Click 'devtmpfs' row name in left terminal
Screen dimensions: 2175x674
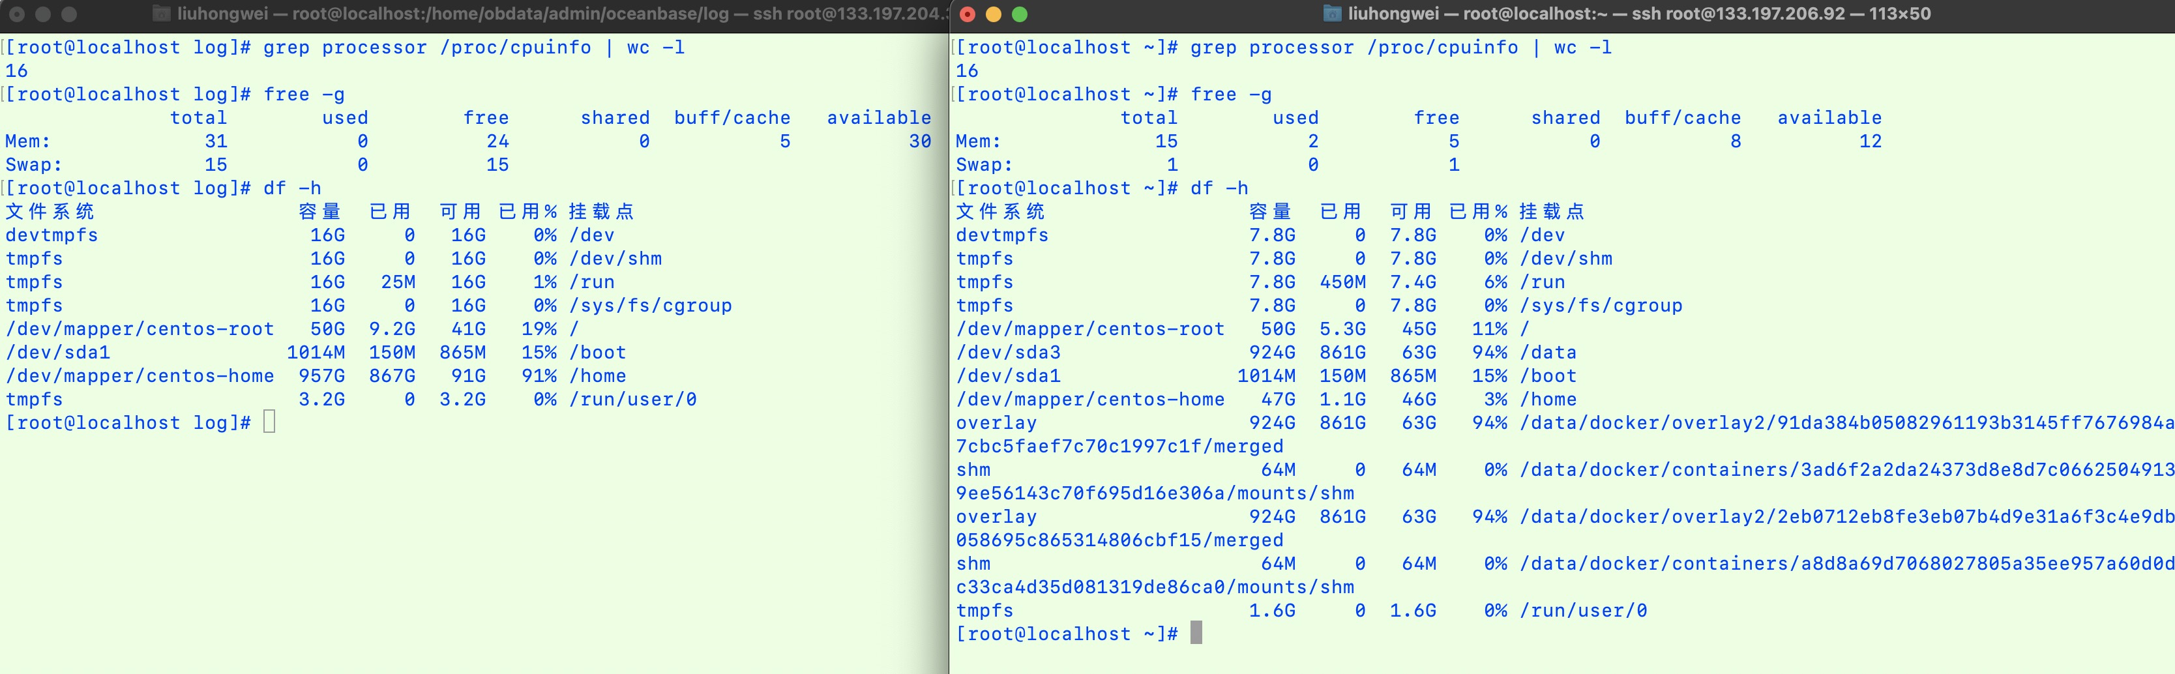52,236
